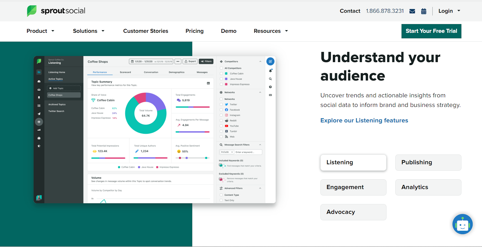Open the Product dropdown menu

coord(40,31)
